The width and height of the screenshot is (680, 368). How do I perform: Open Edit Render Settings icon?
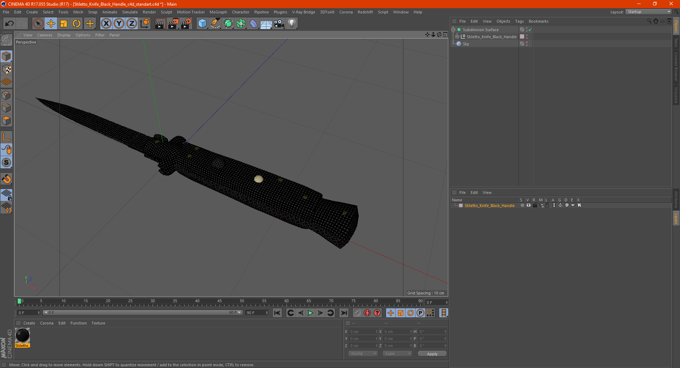[x=186, y=24]
